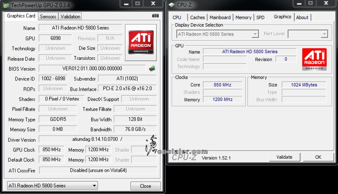Image resolution: width=338 pixels, height=194 pixels.
Task: Click the DirectX Support Unknown field
Action: point(139,99)
